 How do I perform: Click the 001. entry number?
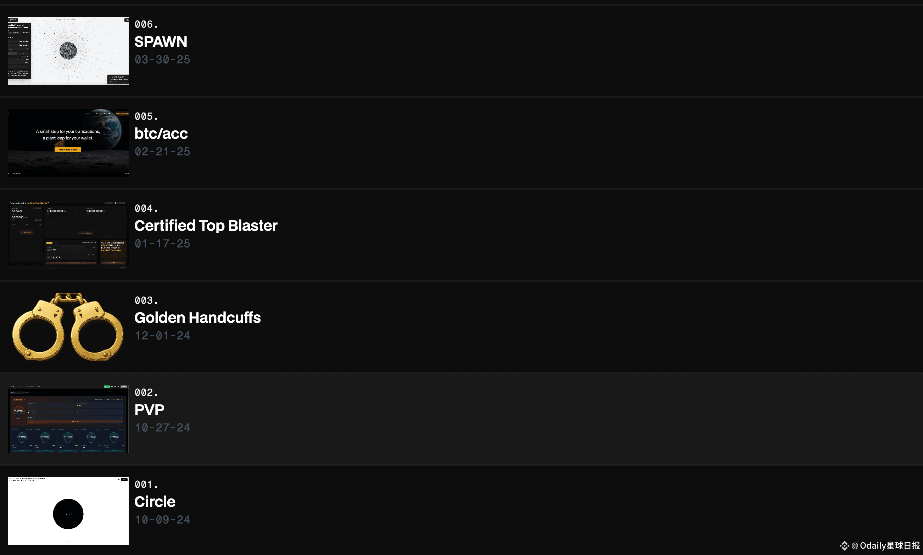pyautogui.click(x=146, y=484)
